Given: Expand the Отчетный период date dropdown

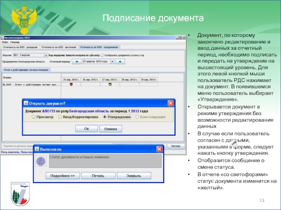Looking at the screenshot, I should tap(112, 61).
